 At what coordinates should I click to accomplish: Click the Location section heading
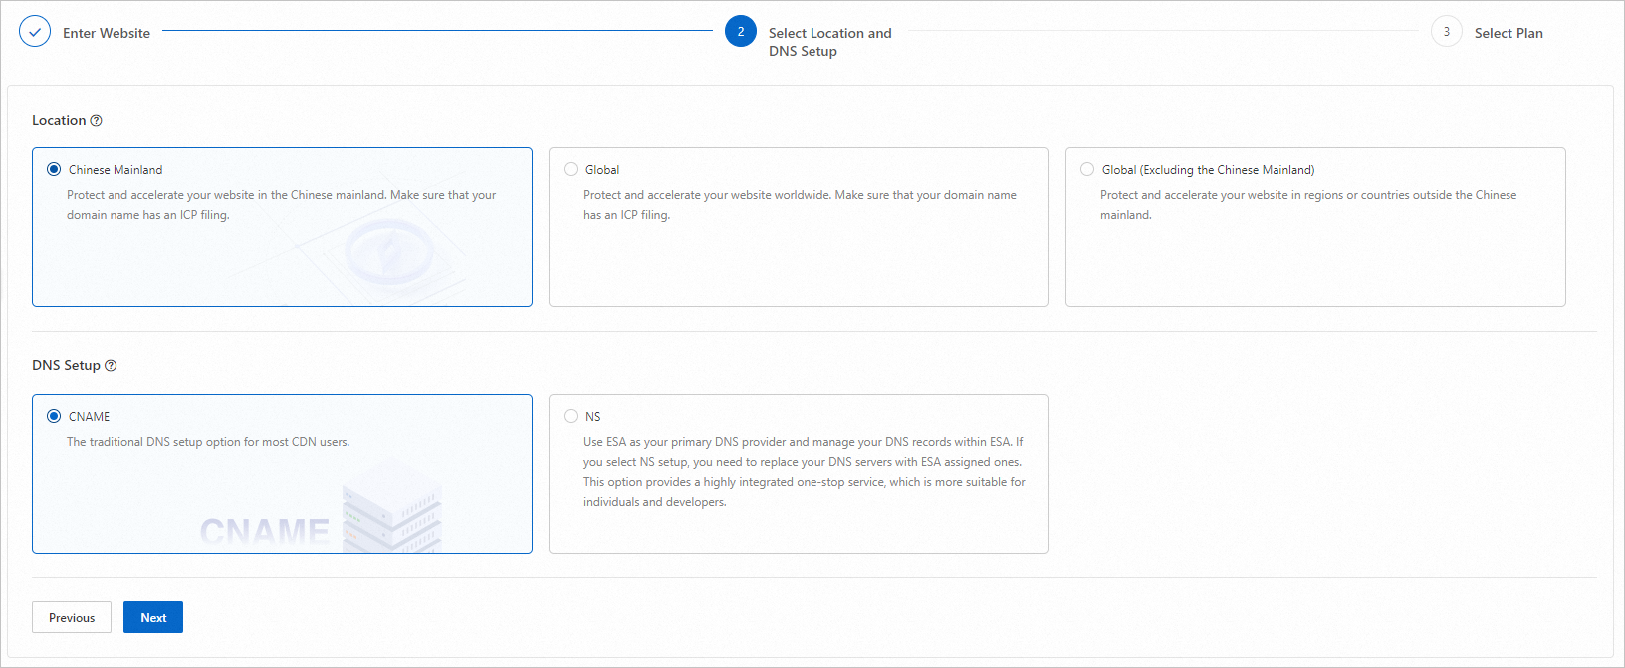59,120
